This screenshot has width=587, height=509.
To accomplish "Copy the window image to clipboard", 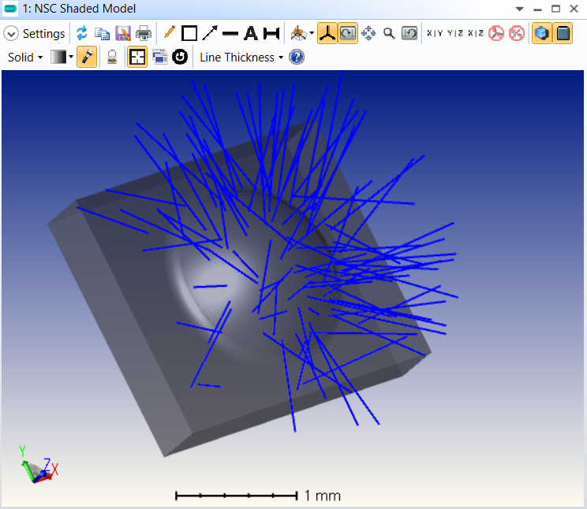I will [x=102, y=33].
